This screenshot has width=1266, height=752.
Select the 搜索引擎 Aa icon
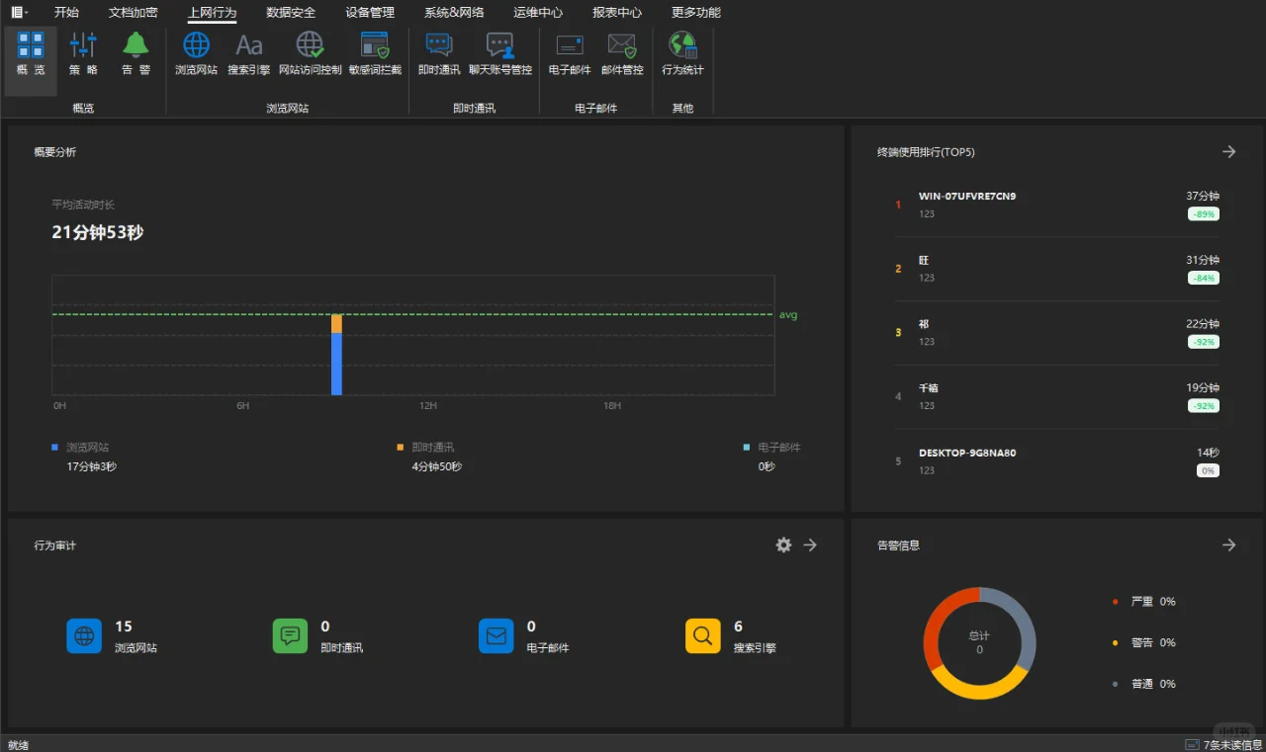(x=249, y=45)
